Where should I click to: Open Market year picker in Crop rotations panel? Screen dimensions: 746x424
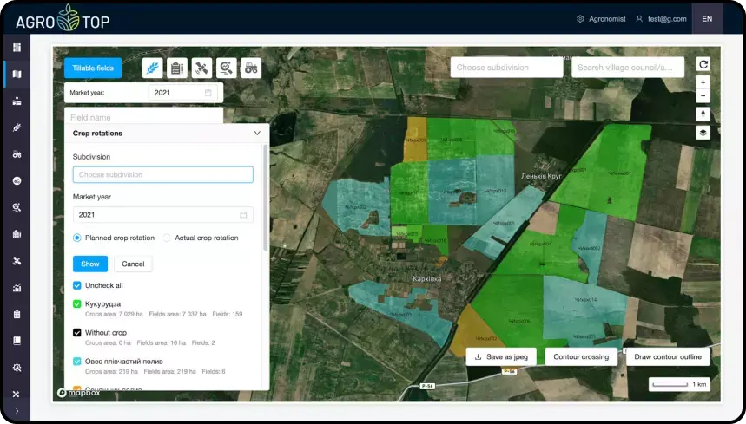162,215
